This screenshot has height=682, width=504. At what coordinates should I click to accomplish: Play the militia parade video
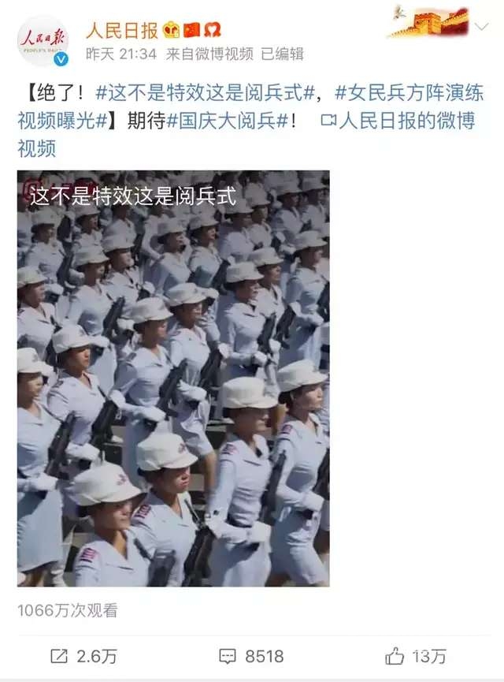(173, 378)
